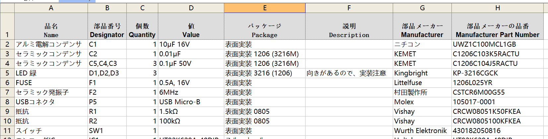Select column D header
Image resolution: width=548 pixels, height=139 pixels.
click(191, 8)
